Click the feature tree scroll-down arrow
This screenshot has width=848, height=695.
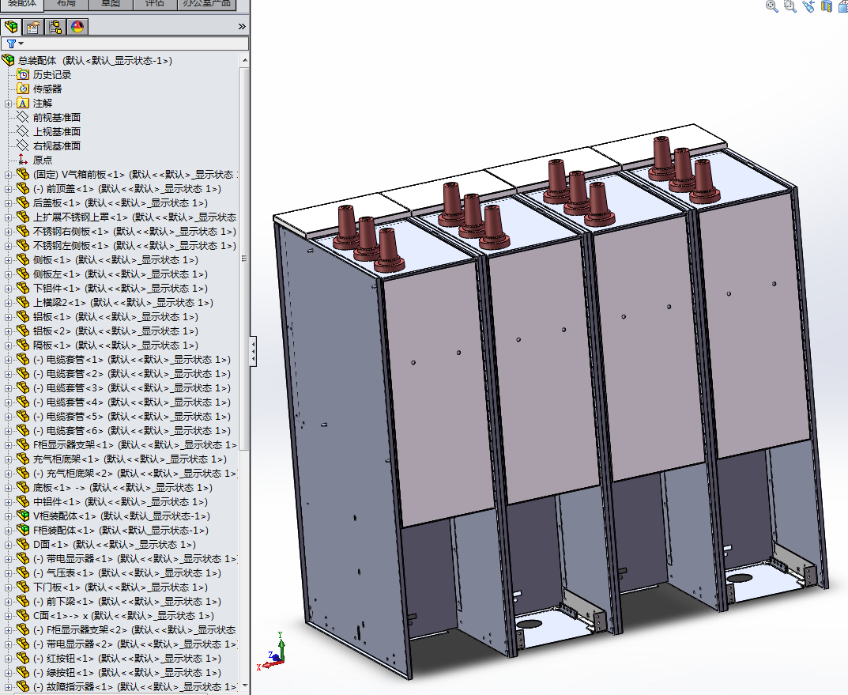pos(244,686)
